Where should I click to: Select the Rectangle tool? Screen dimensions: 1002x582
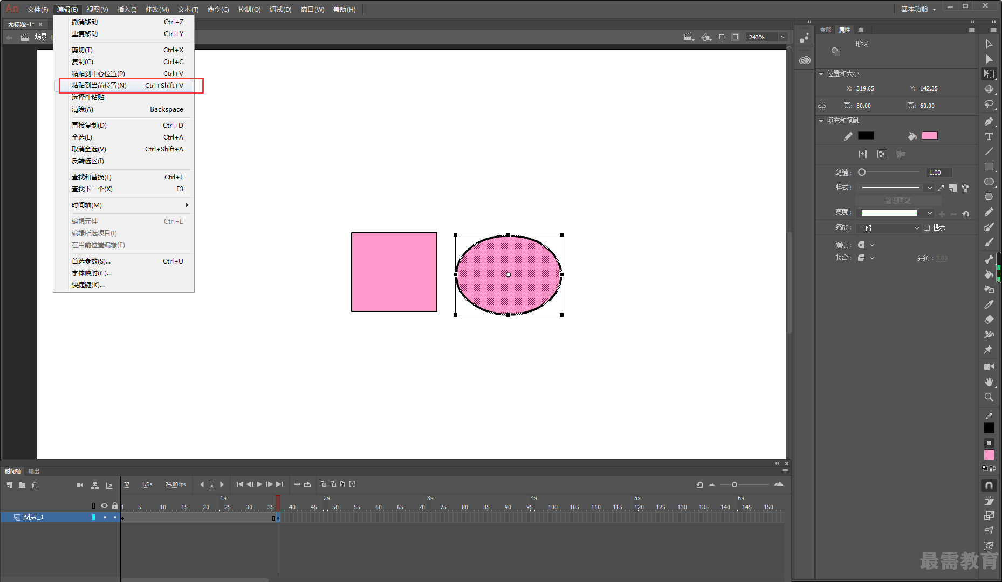click(x=989, y=167)
